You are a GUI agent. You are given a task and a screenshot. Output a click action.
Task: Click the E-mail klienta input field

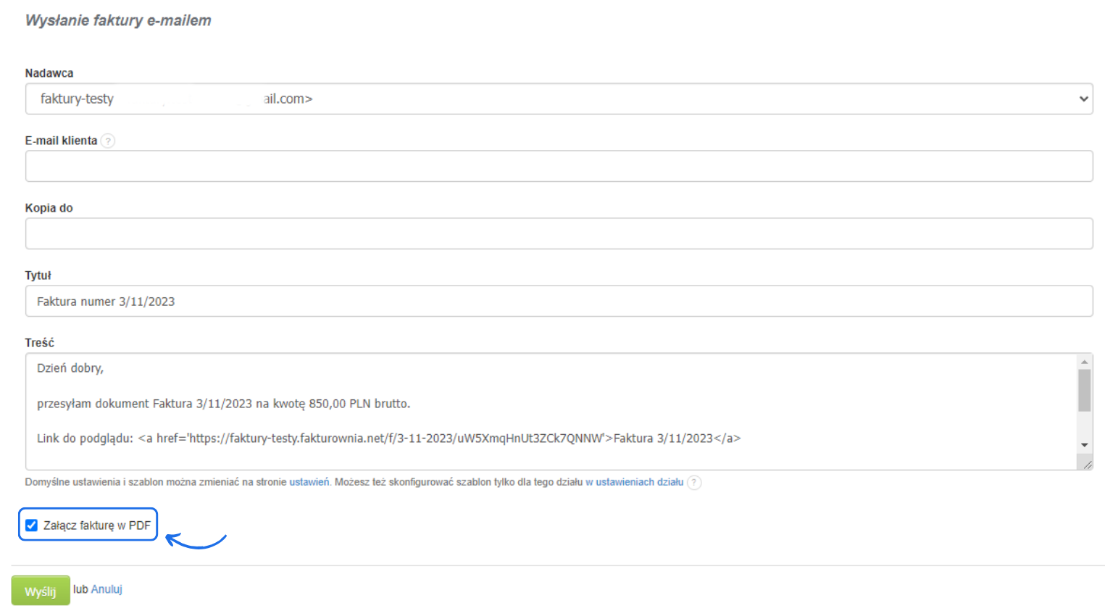(559, 166)
